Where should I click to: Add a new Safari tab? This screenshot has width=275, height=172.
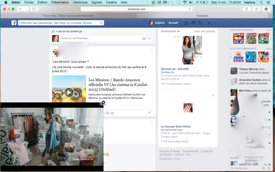[x=270, y=16]
